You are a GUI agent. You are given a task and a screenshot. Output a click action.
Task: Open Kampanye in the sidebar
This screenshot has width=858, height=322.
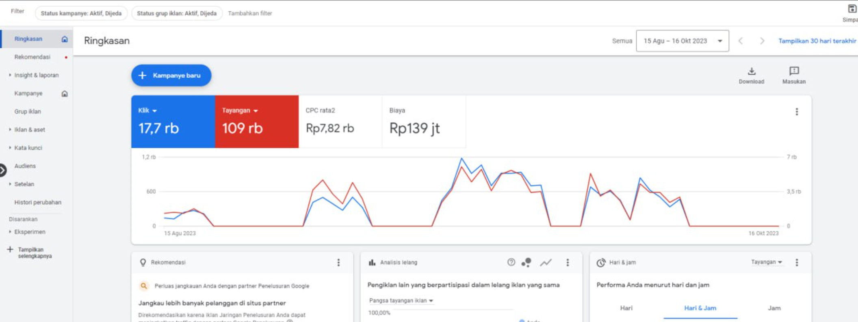point(28,93)
